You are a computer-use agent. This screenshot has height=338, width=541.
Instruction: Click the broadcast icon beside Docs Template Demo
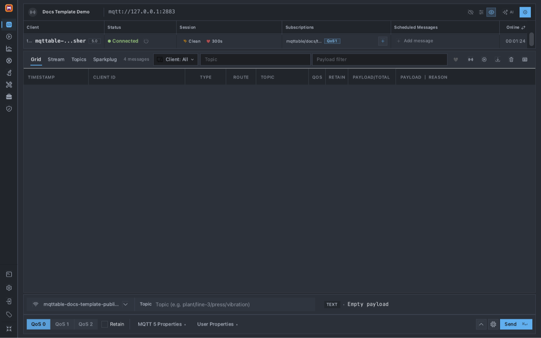tap(33, 12)
